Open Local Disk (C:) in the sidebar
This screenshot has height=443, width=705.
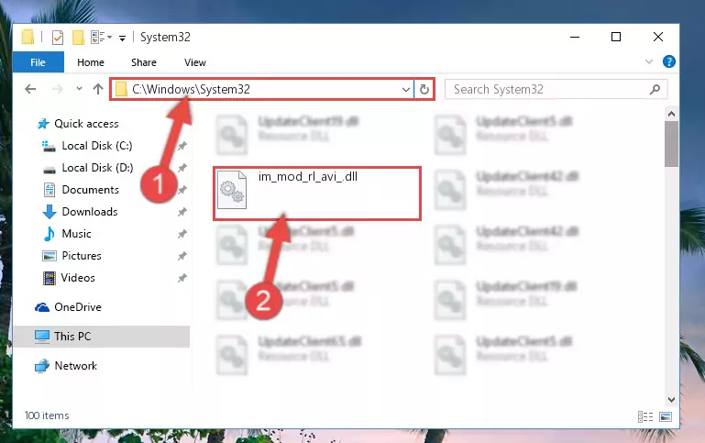click(96, 146)
